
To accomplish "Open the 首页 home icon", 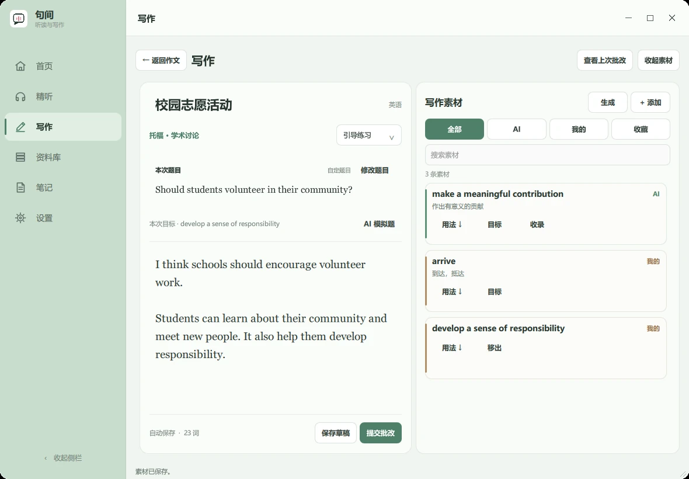I will (x=20, y=66).
